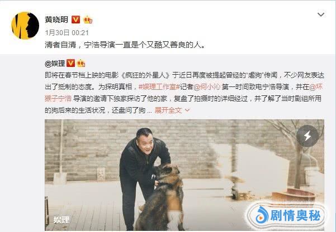The width and height of the screenshot is (336, 232).
Task: Play the video thumbnail of man with dog
Action: [x=184, y=175]
